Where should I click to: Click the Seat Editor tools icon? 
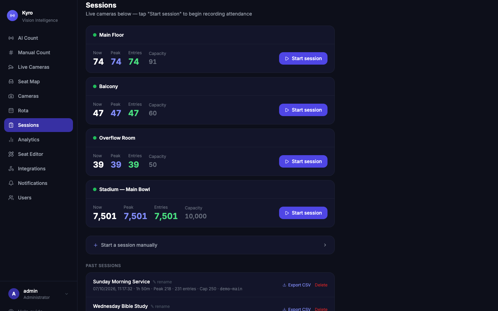11,154
